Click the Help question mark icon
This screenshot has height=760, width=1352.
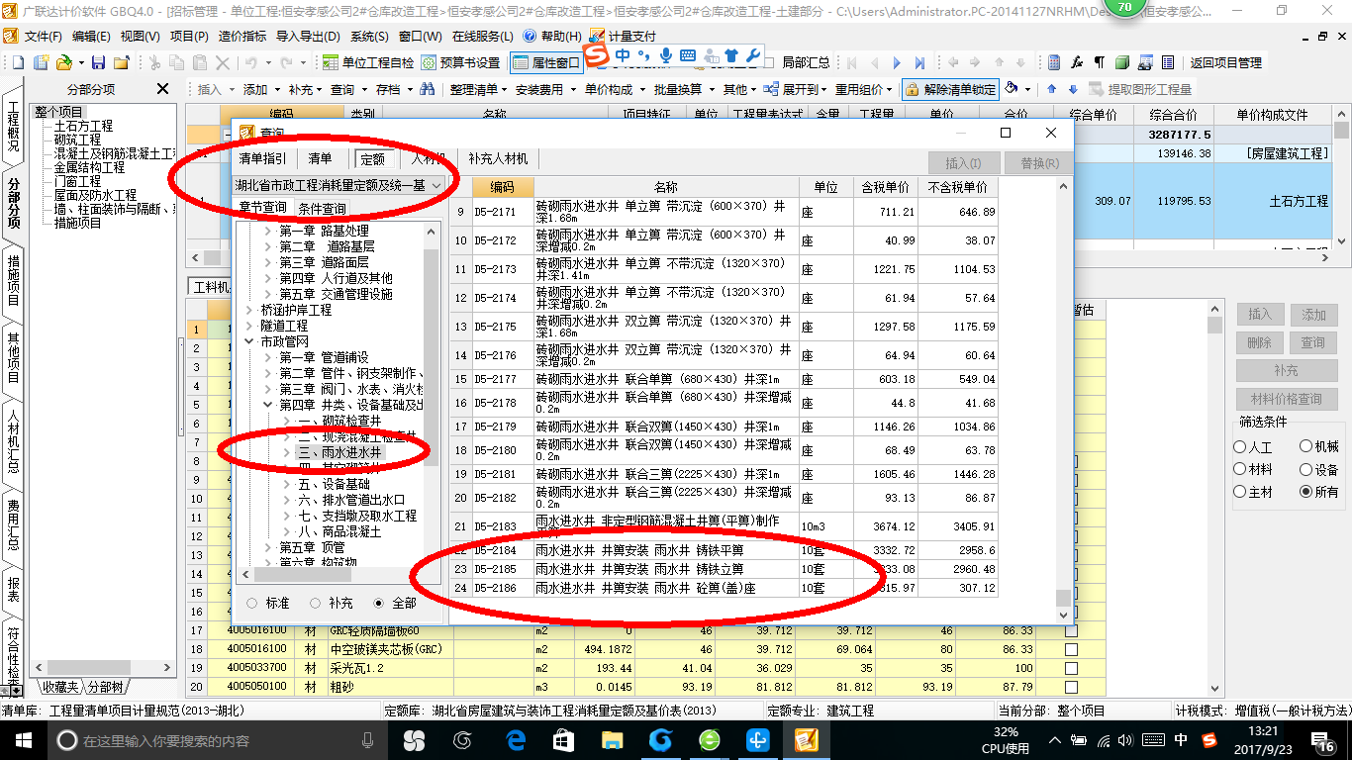(x=530, y=36)
